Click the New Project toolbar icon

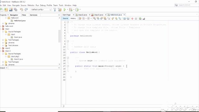coord(6,10)
